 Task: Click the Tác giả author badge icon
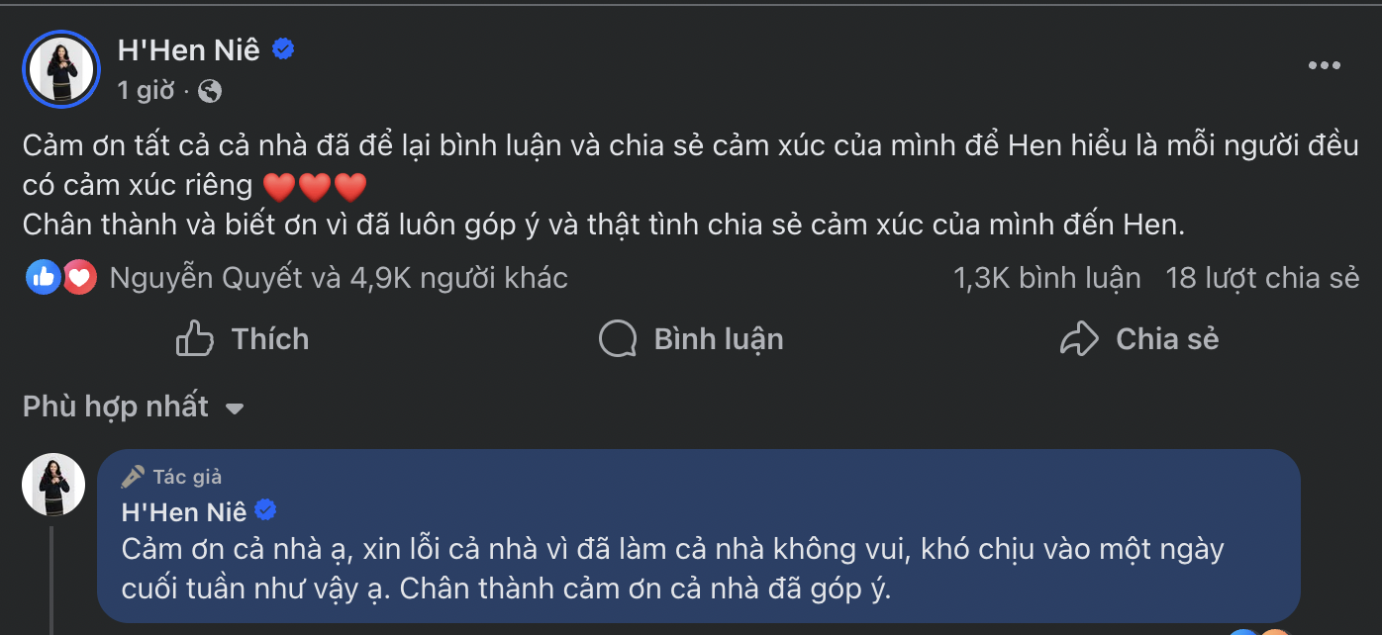(x=133, y=476)
